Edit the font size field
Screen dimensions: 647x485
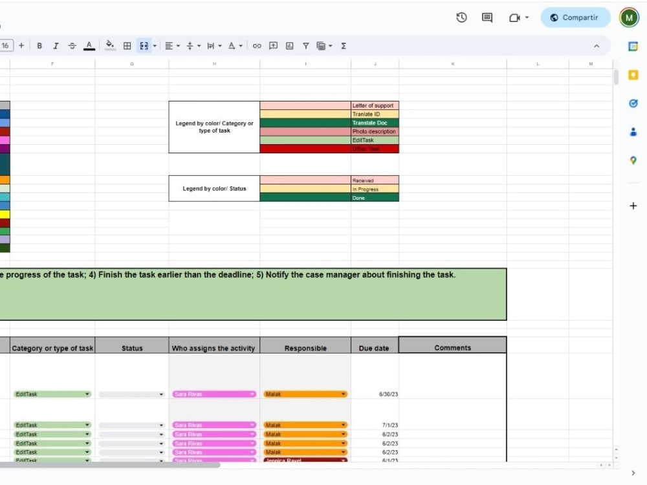[x=6, y=45]
